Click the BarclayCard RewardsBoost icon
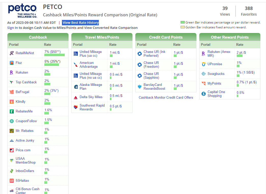This screenshot has height=194, width=266. coord(139,87)
